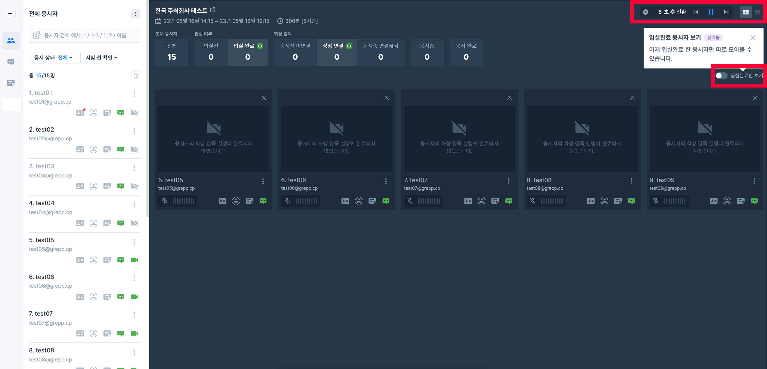The width and height of the screenshot is (767, 369).
Task: Open ID card icon for test02
Action: tap(80, 149)
